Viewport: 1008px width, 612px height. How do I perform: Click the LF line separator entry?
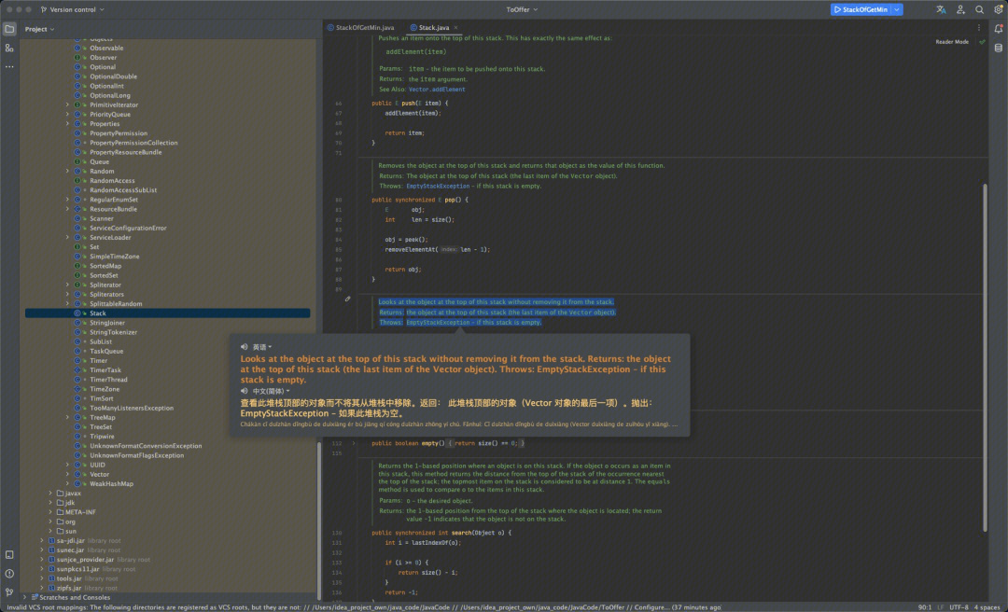941,606
